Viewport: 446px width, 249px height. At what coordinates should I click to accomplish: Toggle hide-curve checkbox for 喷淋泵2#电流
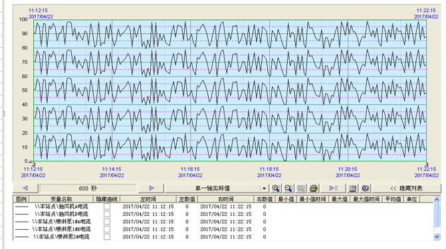[x=107, y=236]
